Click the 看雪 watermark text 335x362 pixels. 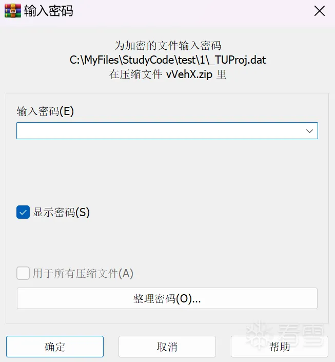click(x=302, y=335)
